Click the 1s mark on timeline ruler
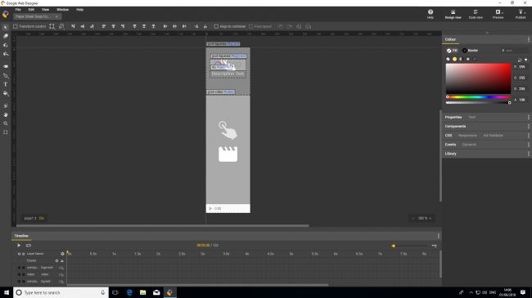This screenshot has width=532, height=298. pos(114,254)
